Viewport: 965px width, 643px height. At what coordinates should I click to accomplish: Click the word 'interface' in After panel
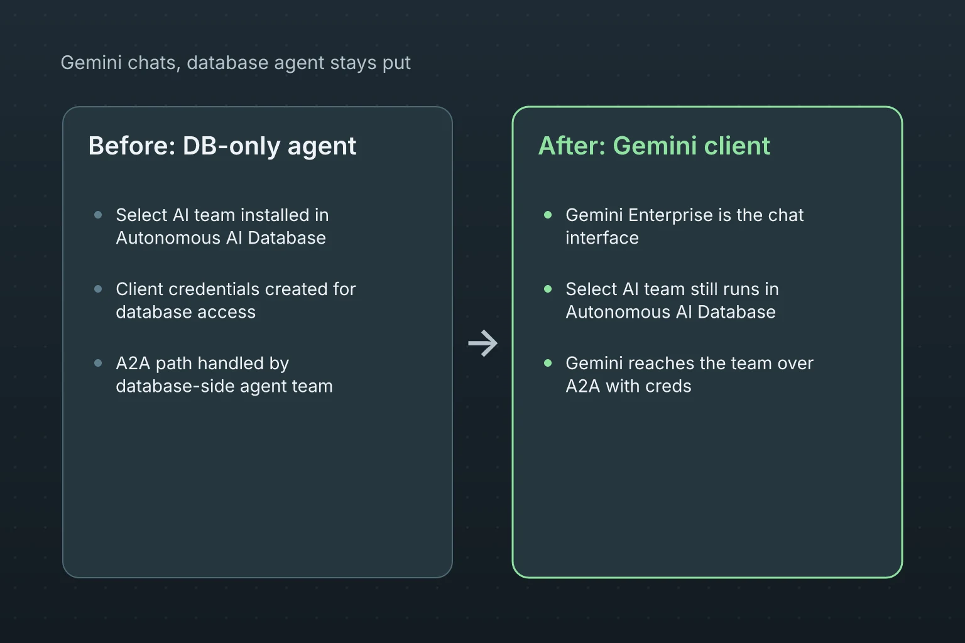click(602, 238)
